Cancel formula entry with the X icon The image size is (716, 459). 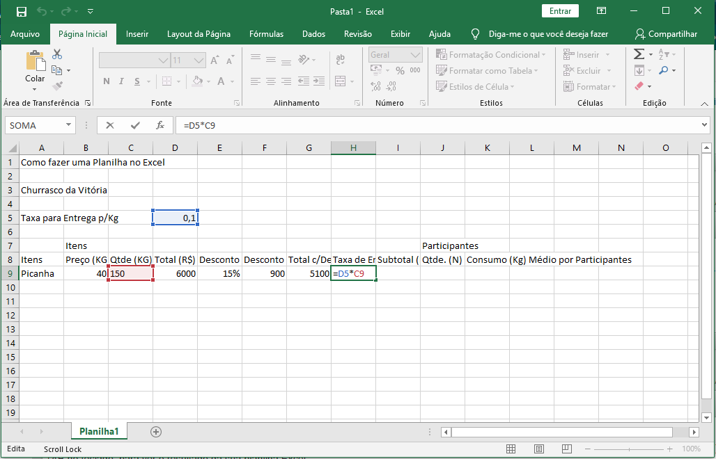tap(110, 125)
